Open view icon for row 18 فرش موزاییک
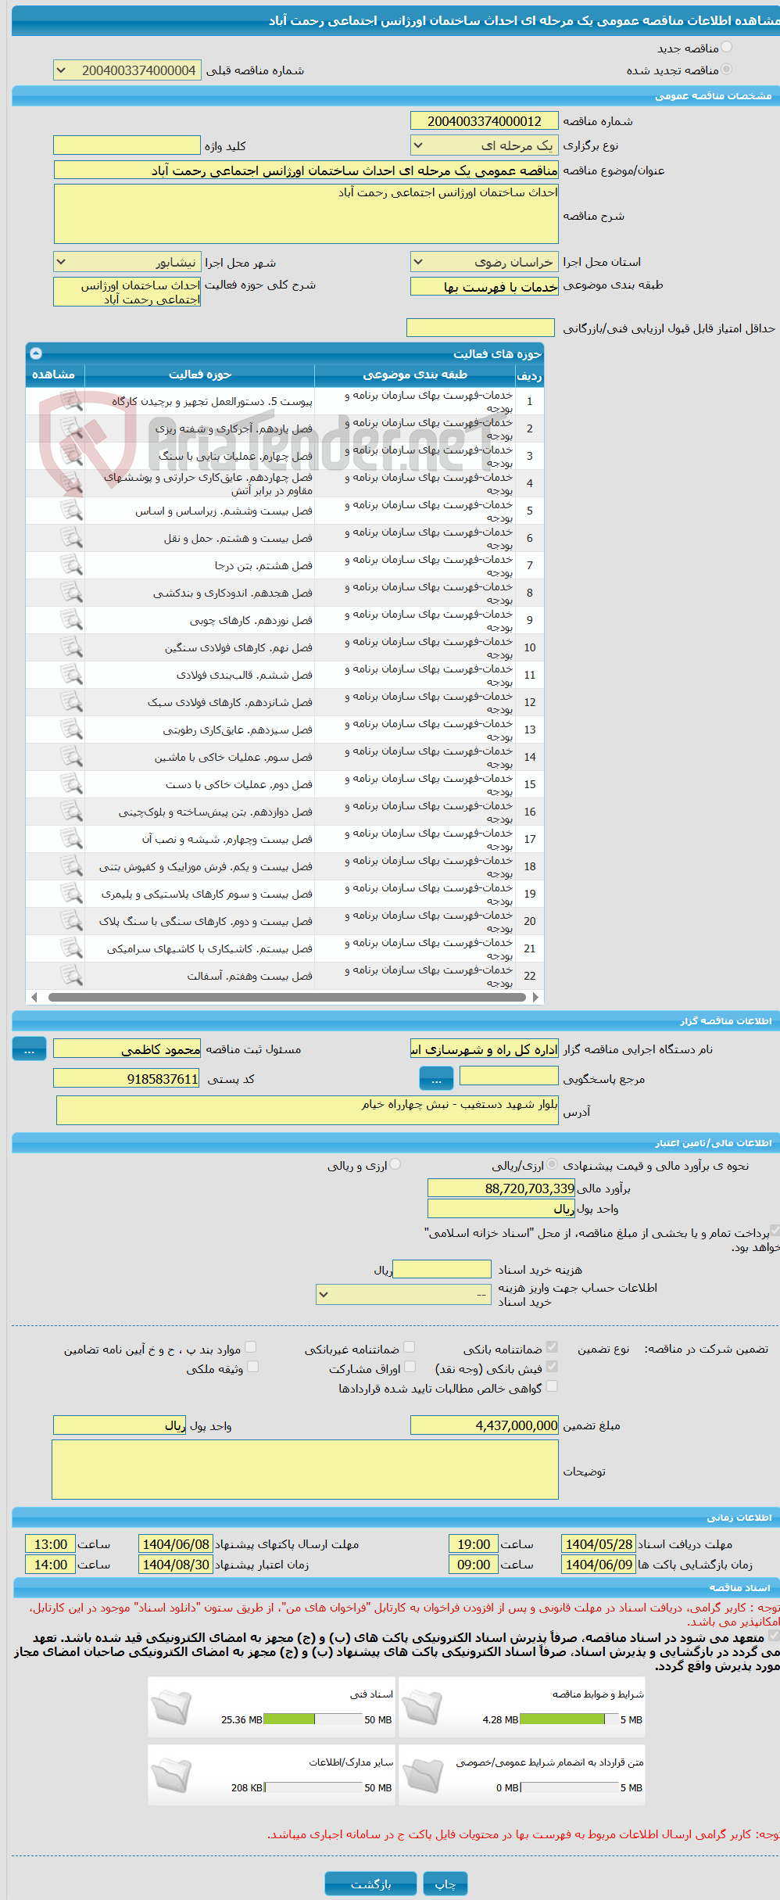This screenshot has height=1900, width=780. click(71, 866)
